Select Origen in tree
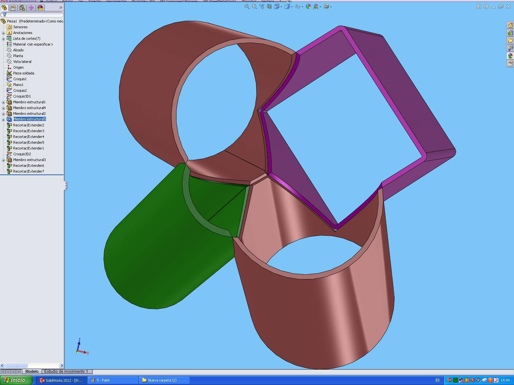This screenshot has width=514, height=385. coord(18,67)
